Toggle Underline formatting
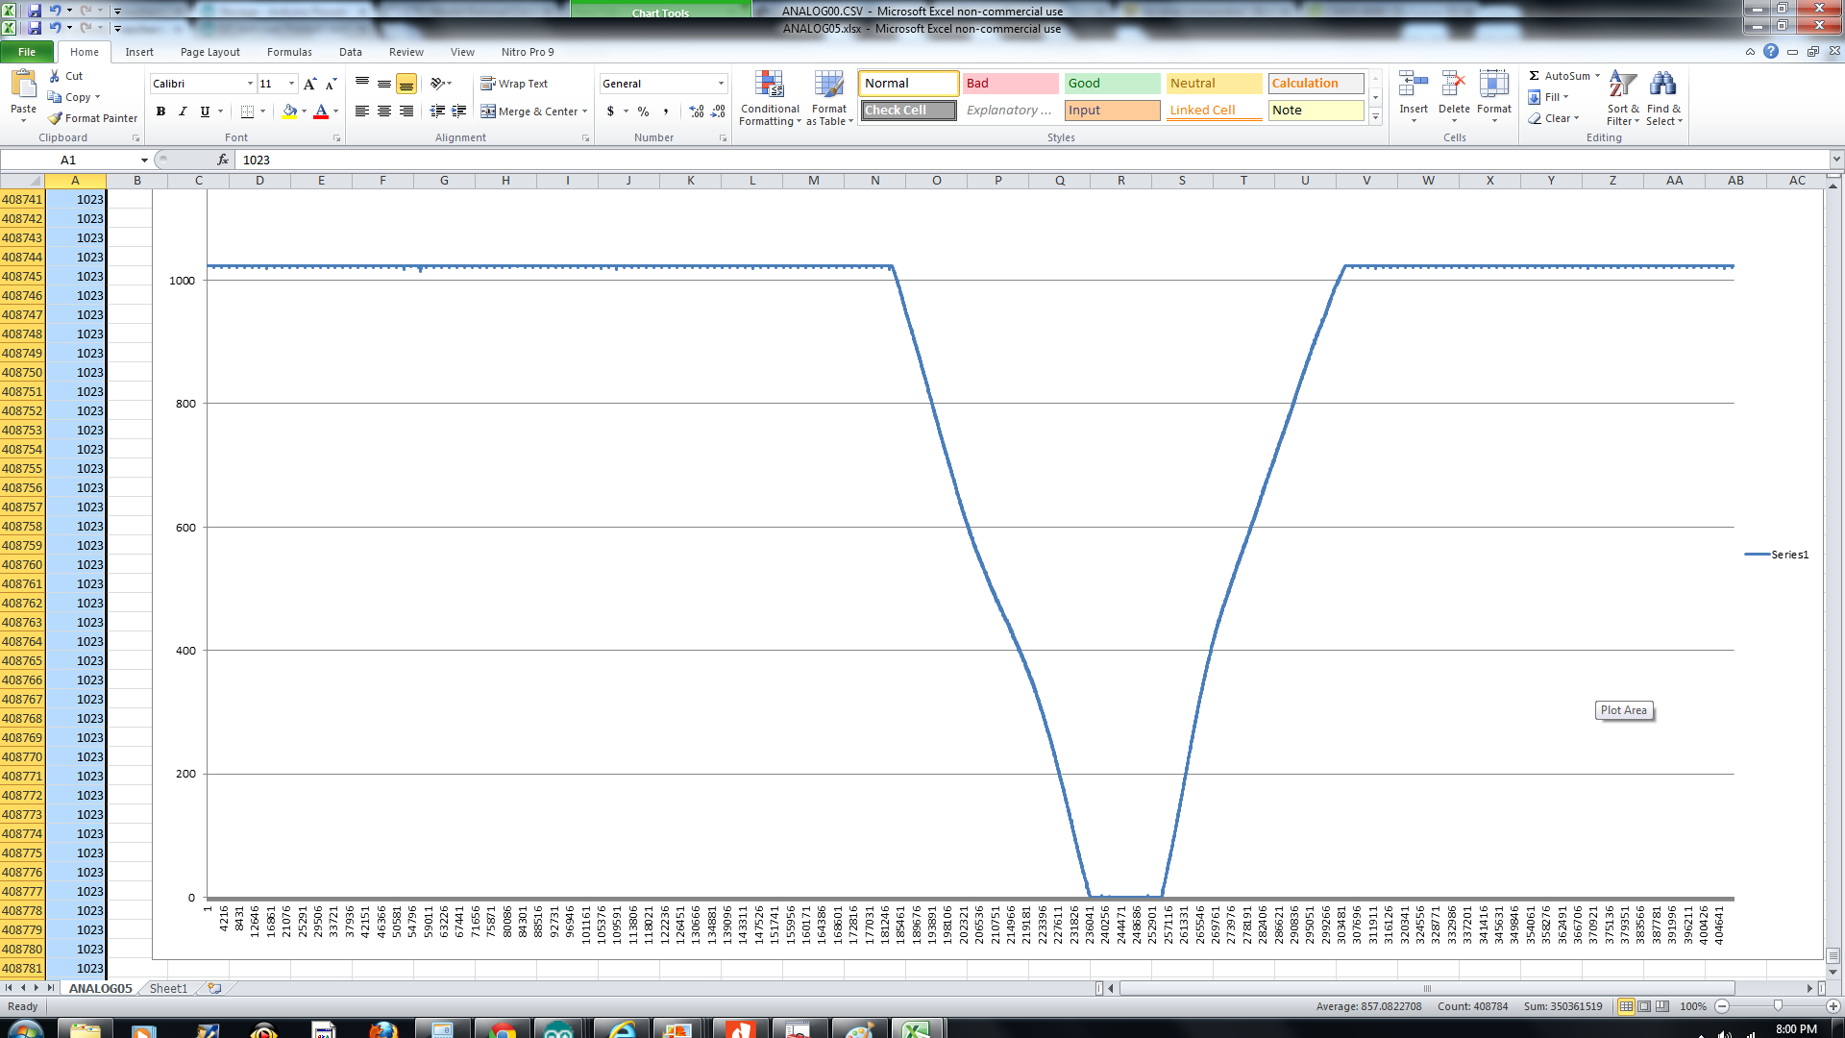Screen dimensions: 1845x1038 pos(205,111)
